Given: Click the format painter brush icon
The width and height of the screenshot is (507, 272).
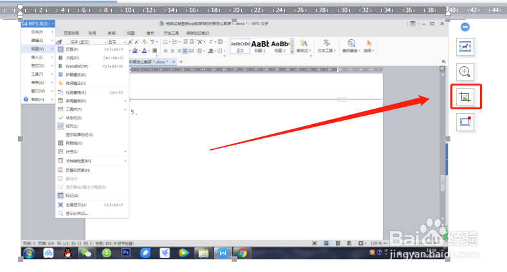Looking at the screenshot, I should 59,42.
